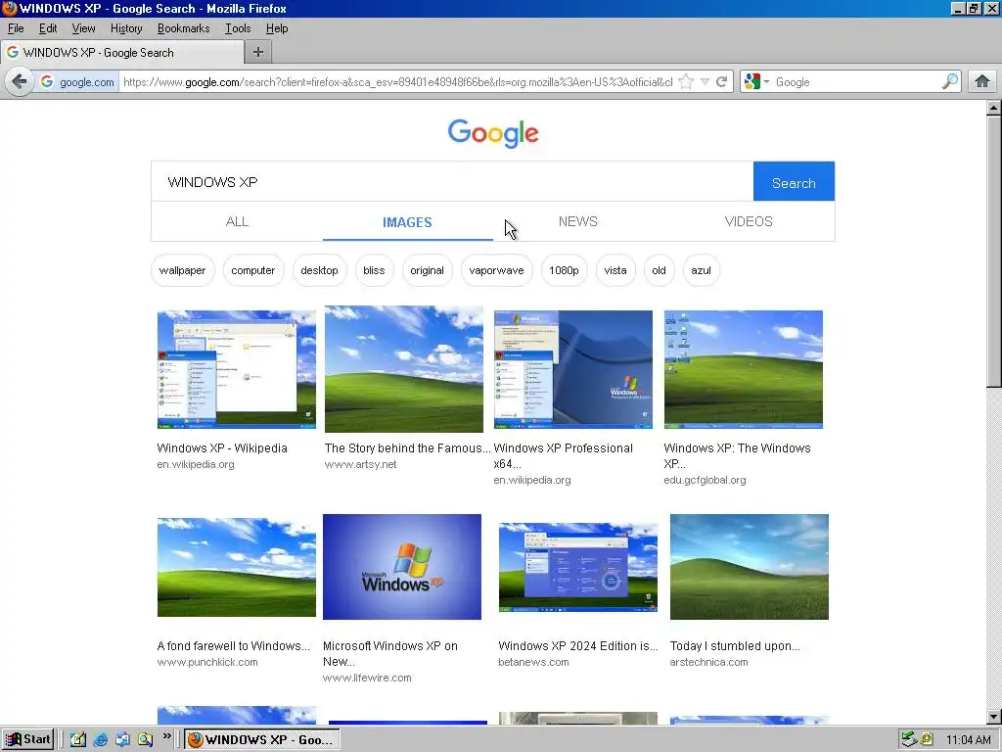
Task: Open the Tools menu
Action: (238, 28)
